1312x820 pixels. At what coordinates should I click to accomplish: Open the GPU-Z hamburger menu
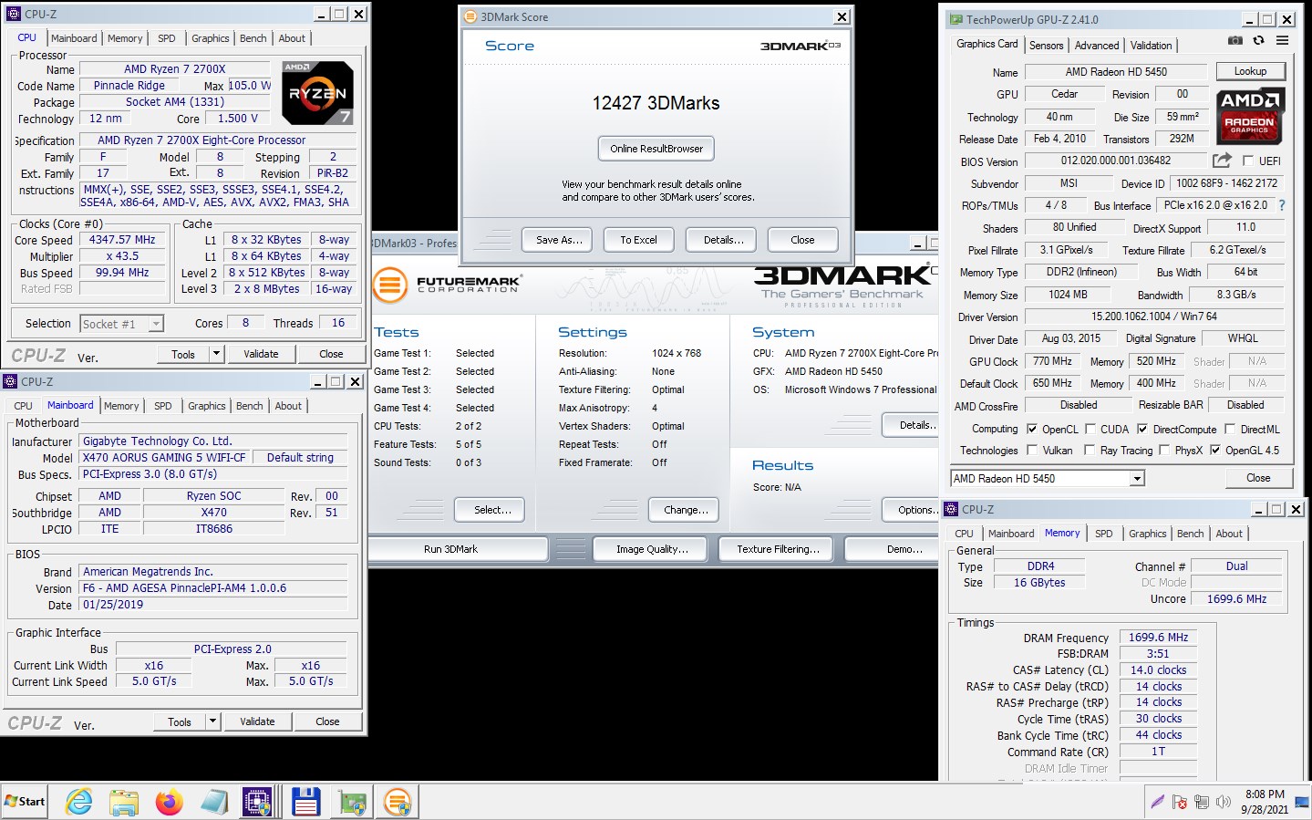1282,40
